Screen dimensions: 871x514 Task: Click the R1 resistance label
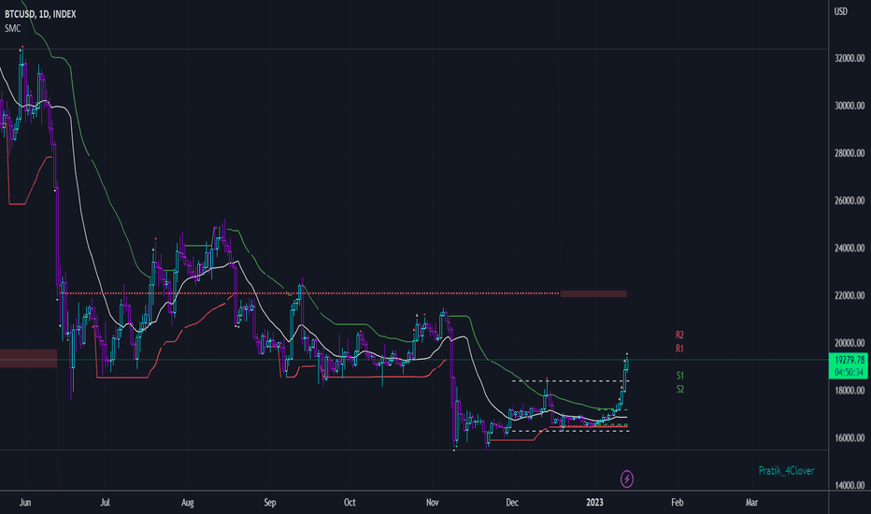679,349
